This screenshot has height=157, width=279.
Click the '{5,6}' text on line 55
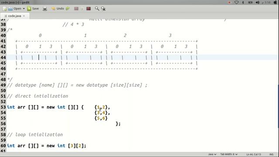point(101,118)
